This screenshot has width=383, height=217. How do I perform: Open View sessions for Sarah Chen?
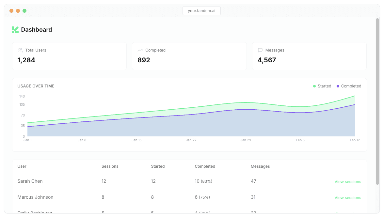point(348,182)
